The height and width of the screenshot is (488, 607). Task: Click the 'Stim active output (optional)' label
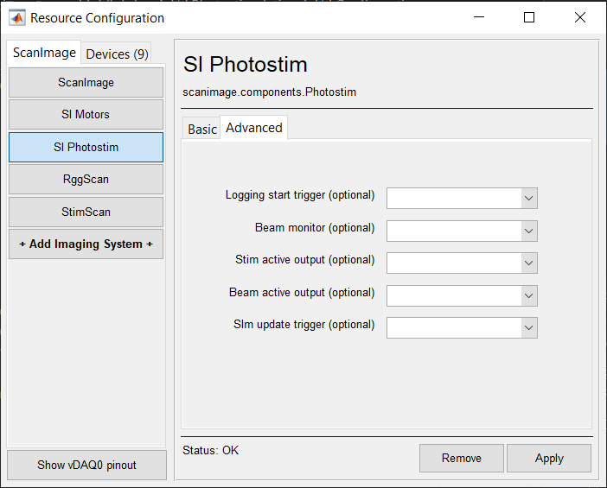tap(305, 260)
